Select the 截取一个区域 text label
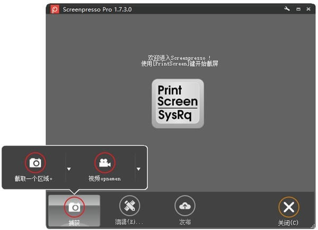This screenshot has height=230, width=318. tap(34, 179)
